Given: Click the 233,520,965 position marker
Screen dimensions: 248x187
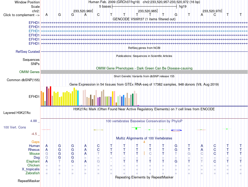Looking at the screenshot, I should click(147, 11).
